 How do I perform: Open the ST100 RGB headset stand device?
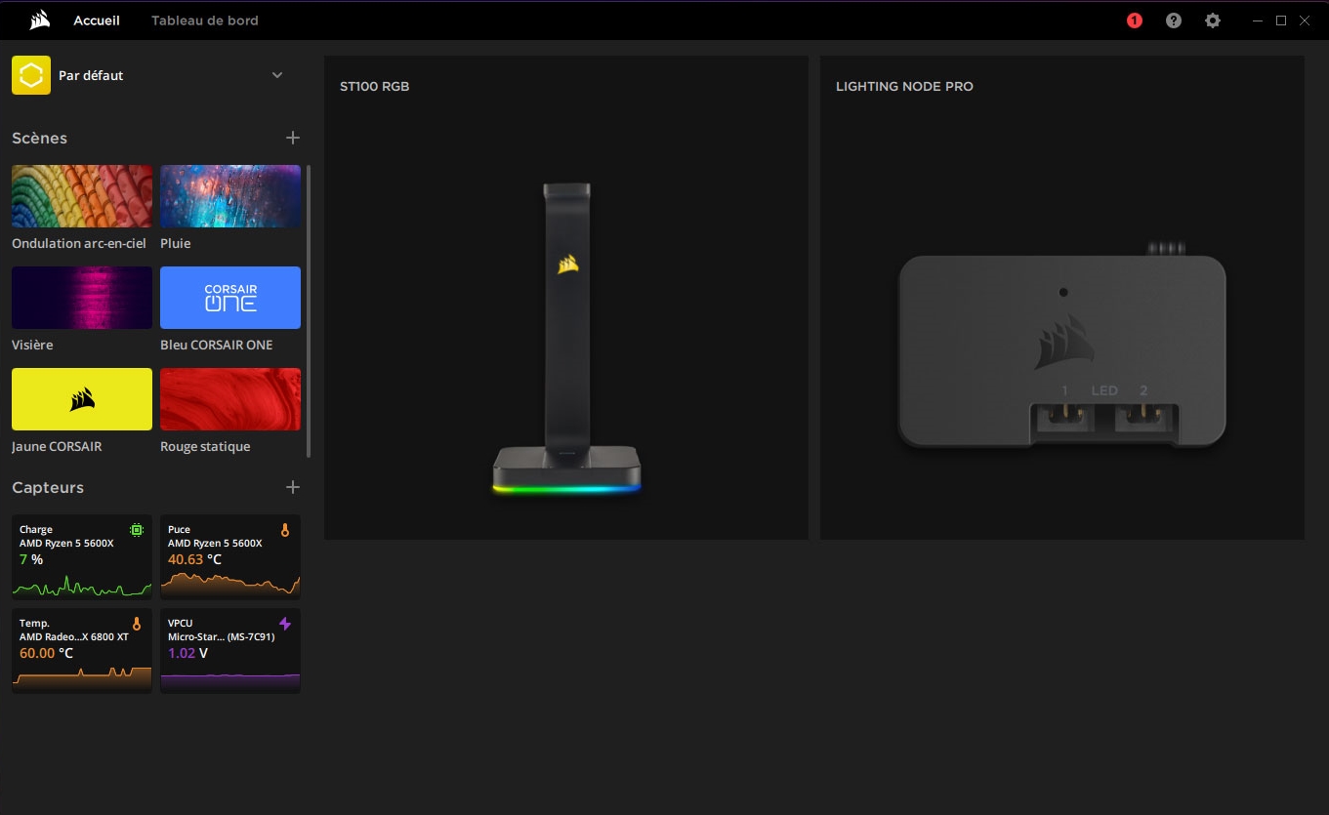tap(566, 298)
